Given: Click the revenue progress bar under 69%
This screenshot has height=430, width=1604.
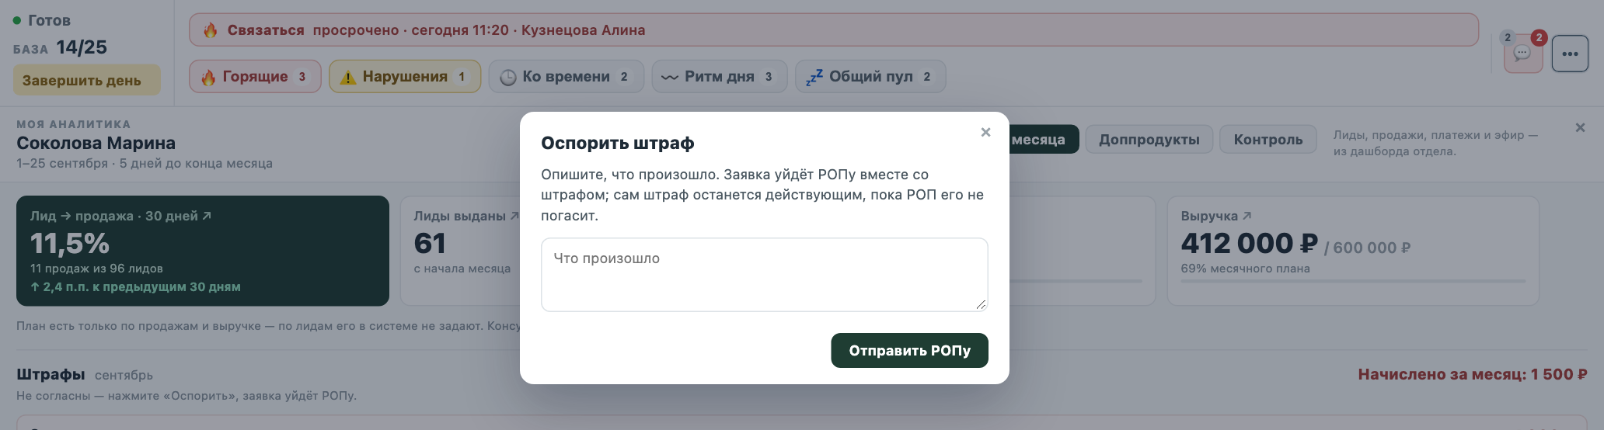Looking at the screenshot, I should click(x=1353, y=281).
